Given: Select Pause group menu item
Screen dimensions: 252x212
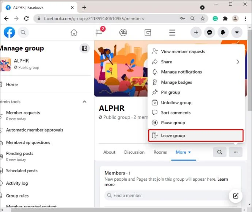Looking at the screenshot, I should [196, 123].
